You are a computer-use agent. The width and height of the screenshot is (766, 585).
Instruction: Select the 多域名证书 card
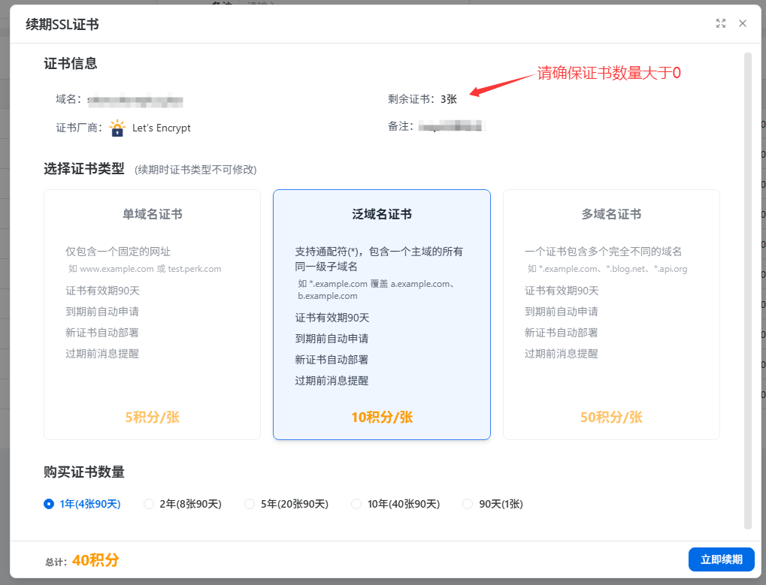pos(611,314)
